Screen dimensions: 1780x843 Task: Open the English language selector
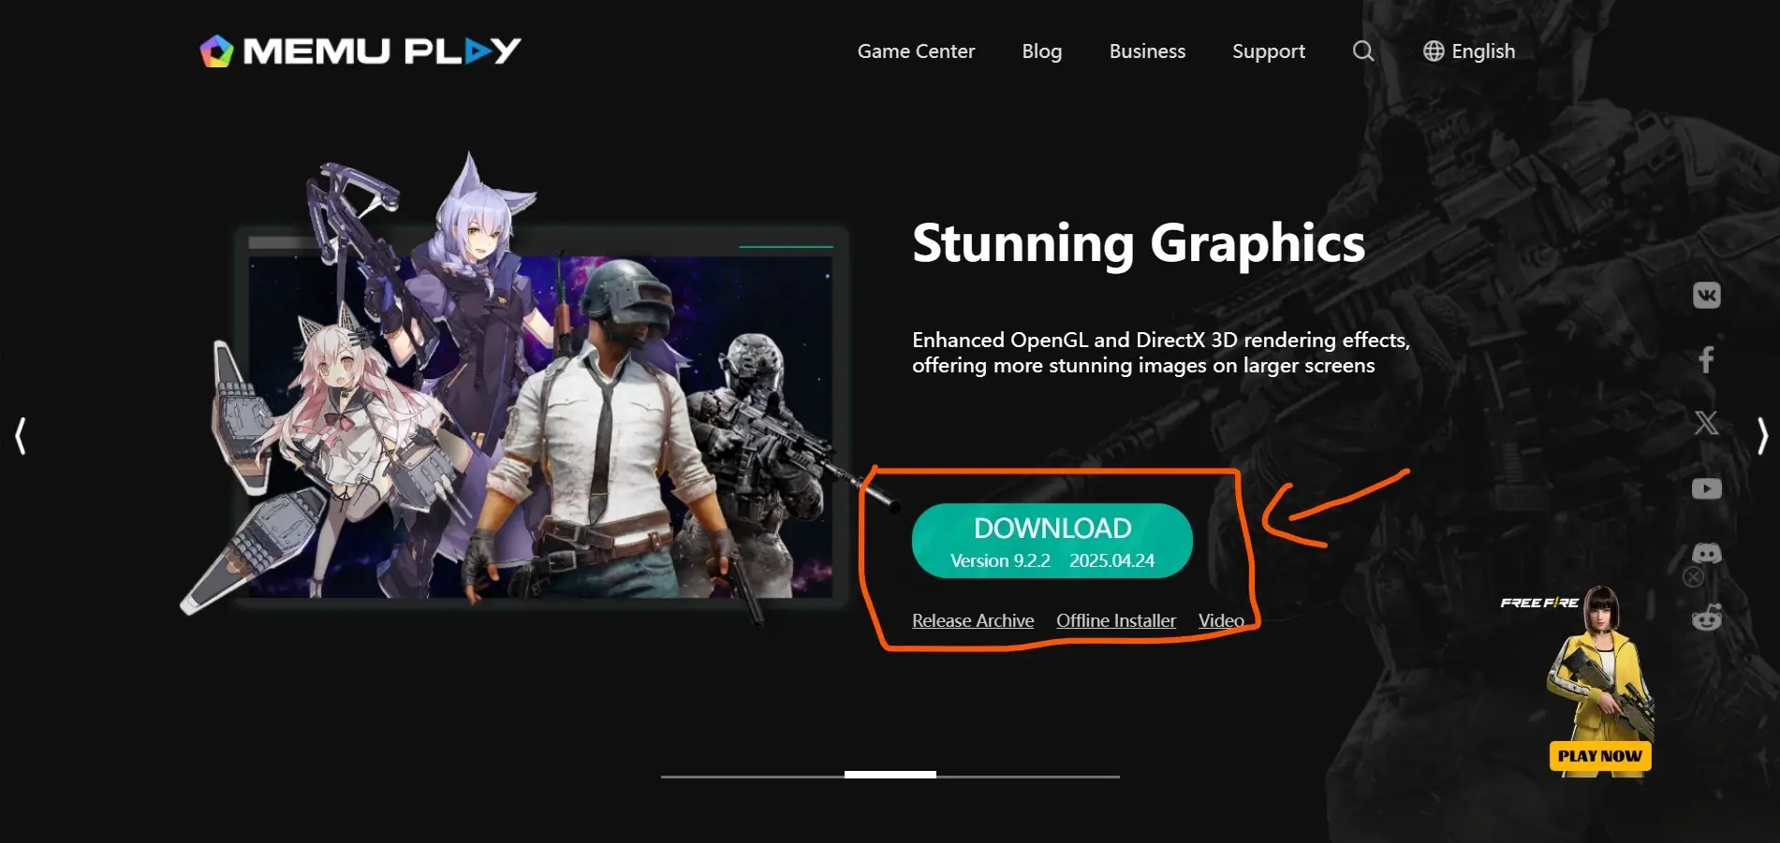tap(1469, 51)
